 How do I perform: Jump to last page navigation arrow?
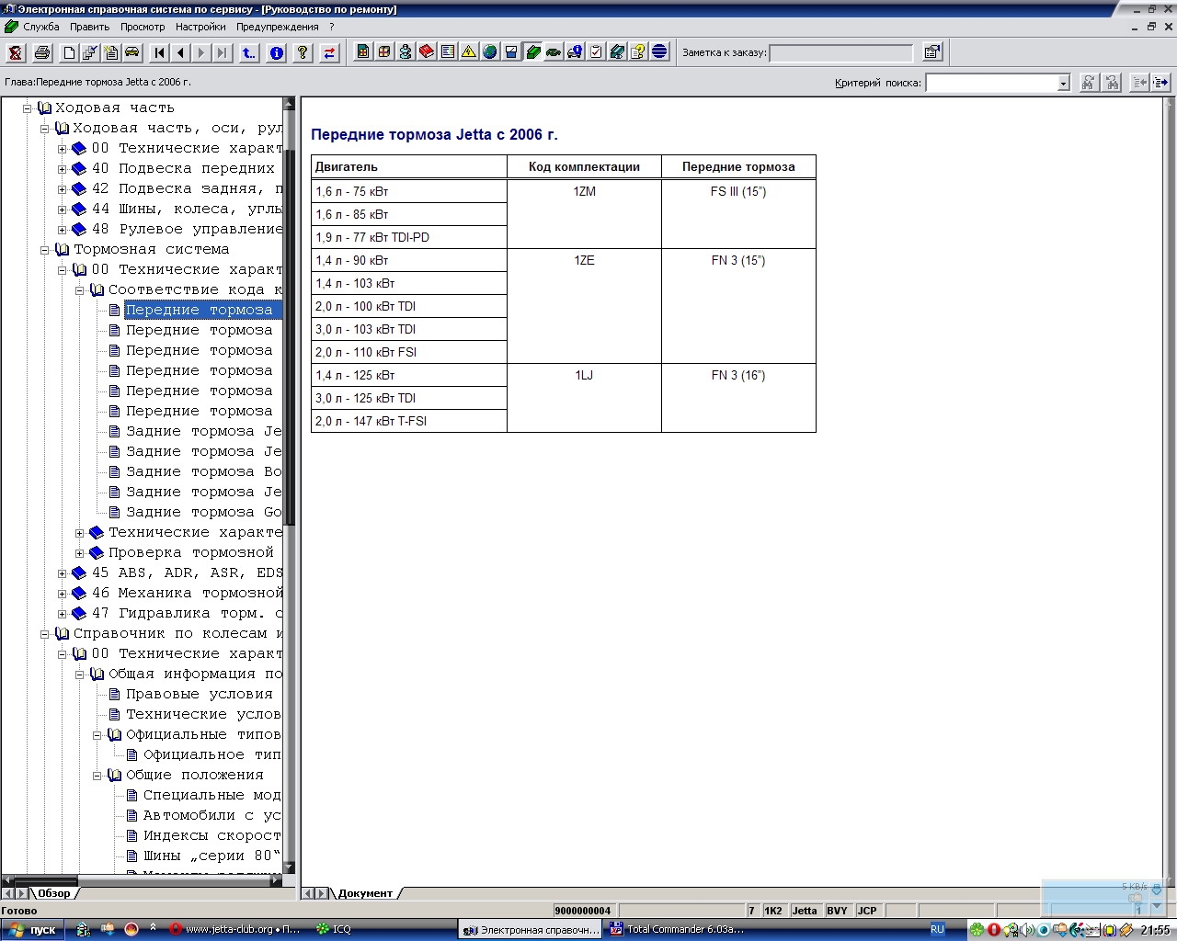pyautogui.click(x=223, y=52)
